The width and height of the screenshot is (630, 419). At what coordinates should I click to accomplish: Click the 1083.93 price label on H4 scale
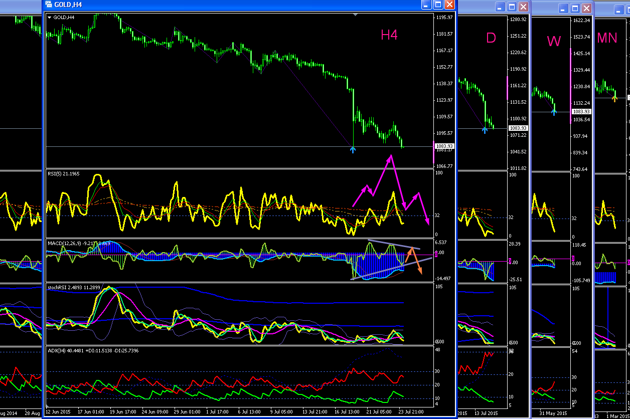[444, 146]
